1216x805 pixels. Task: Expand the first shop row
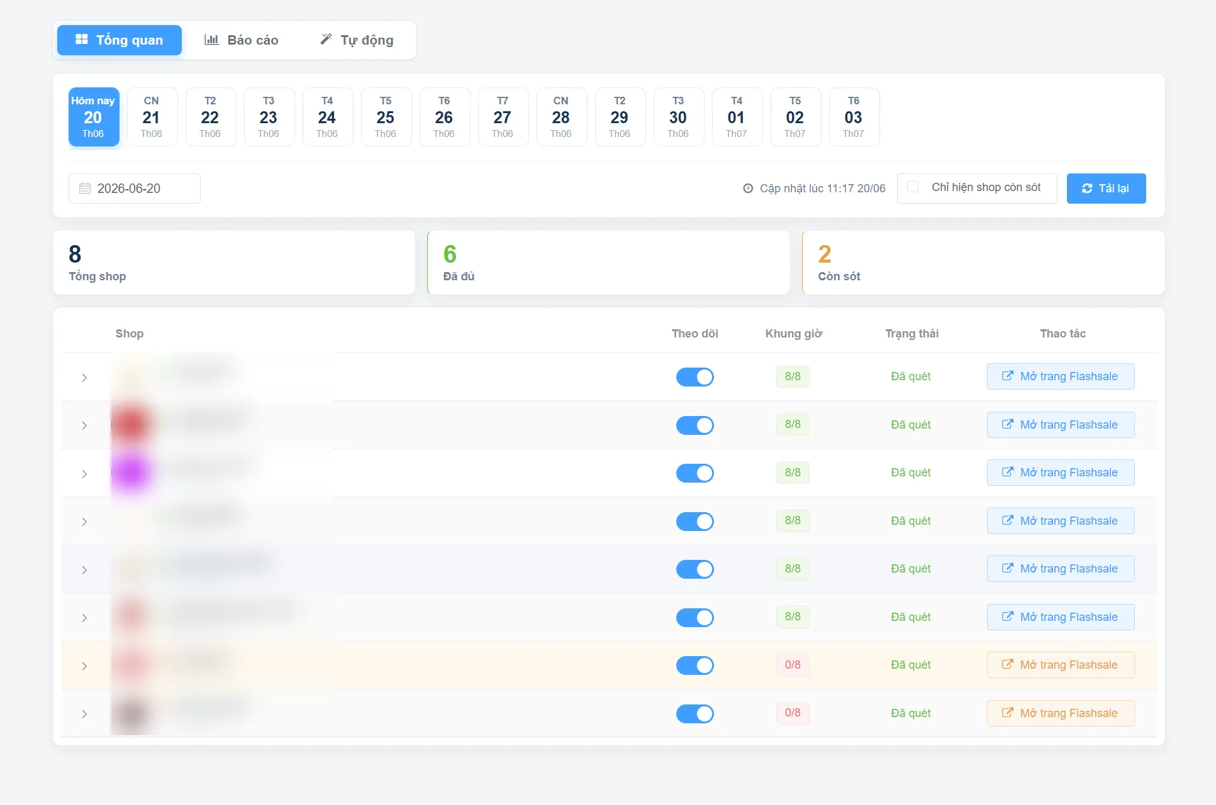click(84, 378)
